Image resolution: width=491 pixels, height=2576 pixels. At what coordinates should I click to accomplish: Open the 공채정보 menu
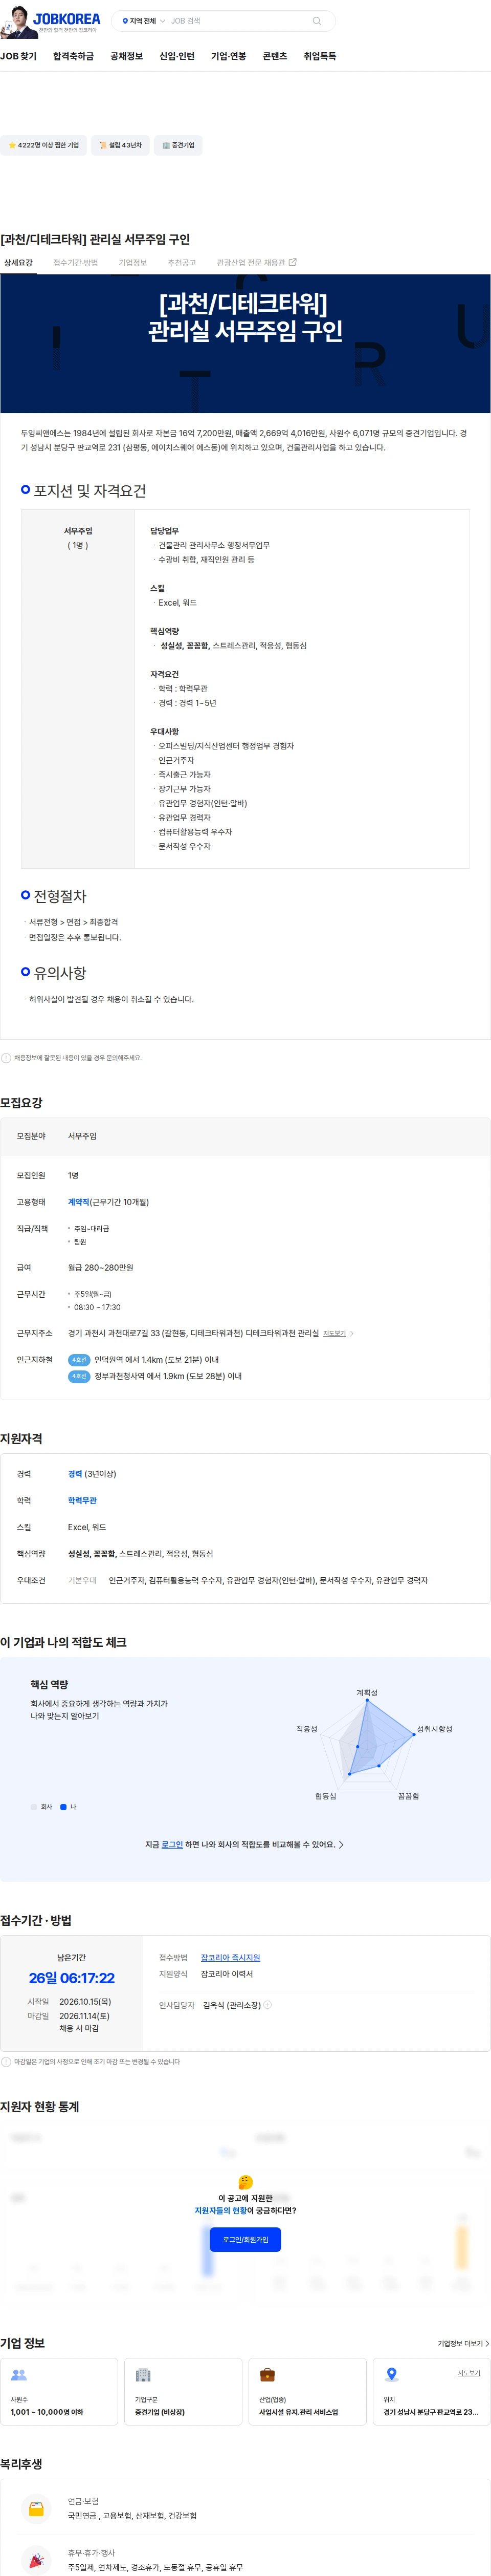(126, 56)
